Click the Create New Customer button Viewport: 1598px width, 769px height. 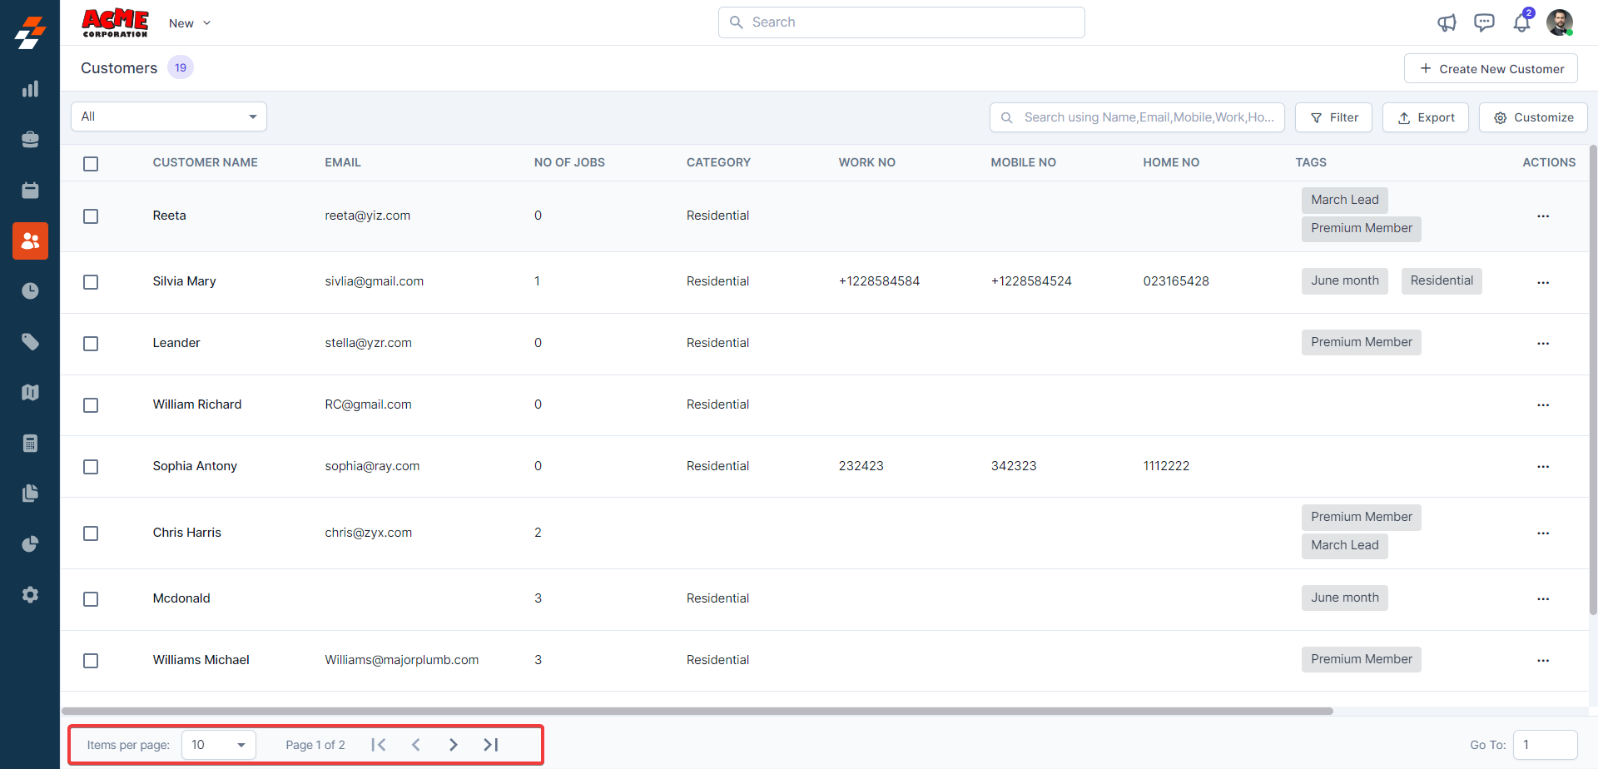tap(1491, 69)
